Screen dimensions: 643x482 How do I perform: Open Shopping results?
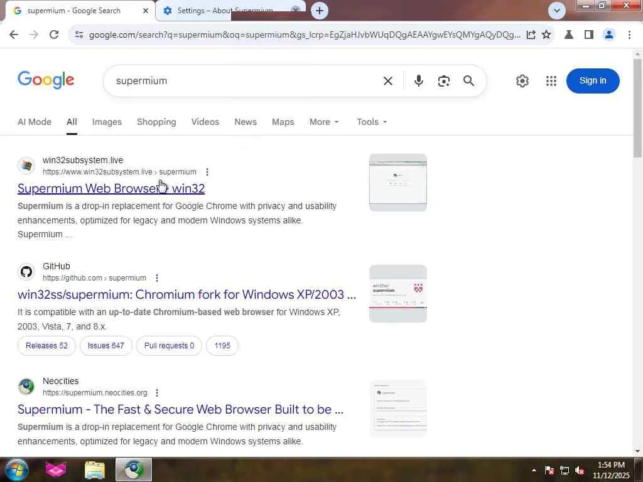point(156,122)
